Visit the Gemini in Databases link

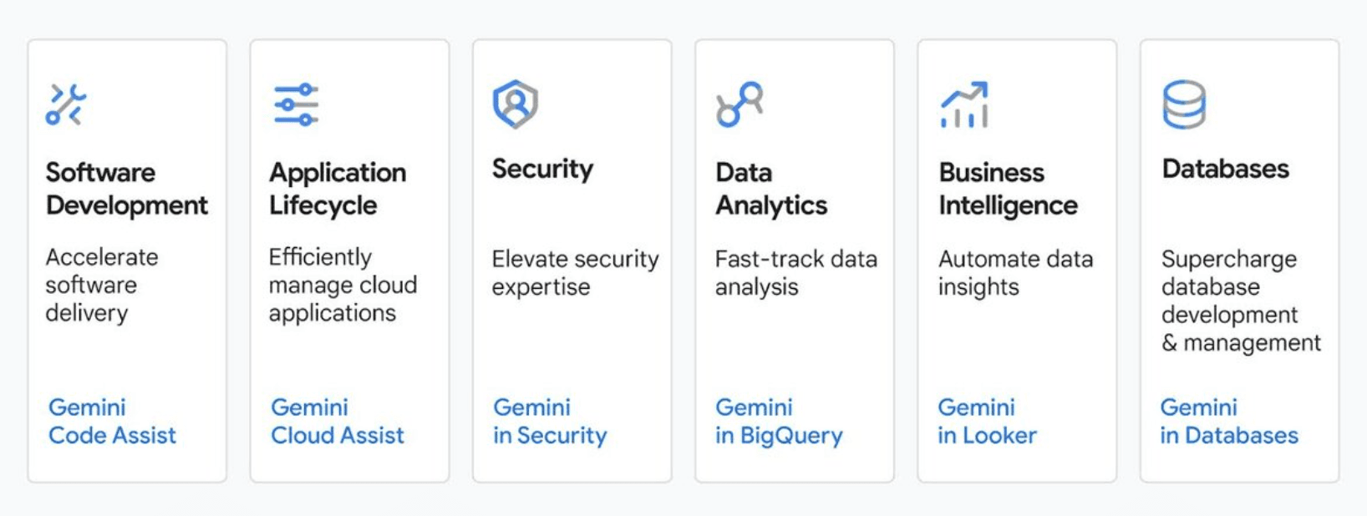[x=1229, y=422]
